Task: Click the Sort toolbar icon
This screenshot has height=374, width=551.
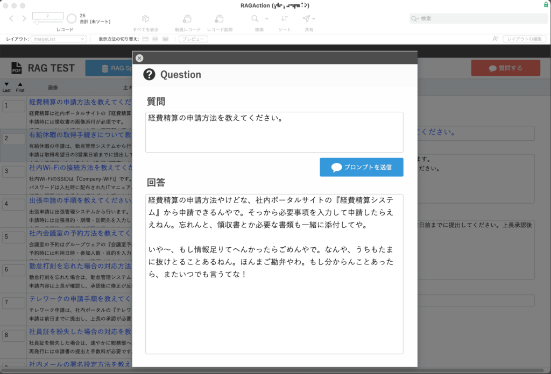Action: coord(285,19)
